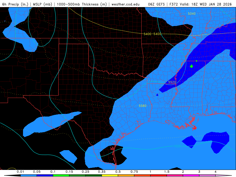Click the 0.15 legend value

pos(69,172)
